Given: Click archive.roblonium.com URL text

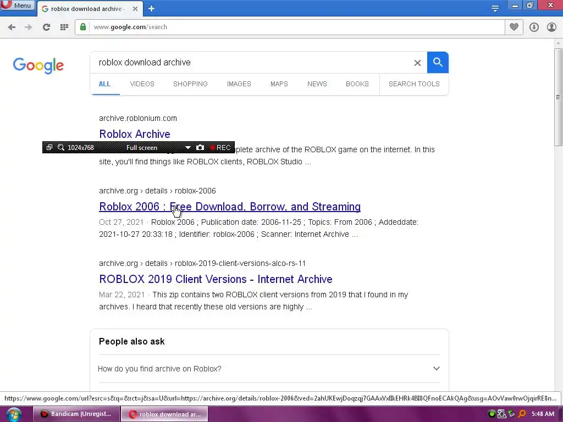Looking at the screenshot, I should coord(138,118).
